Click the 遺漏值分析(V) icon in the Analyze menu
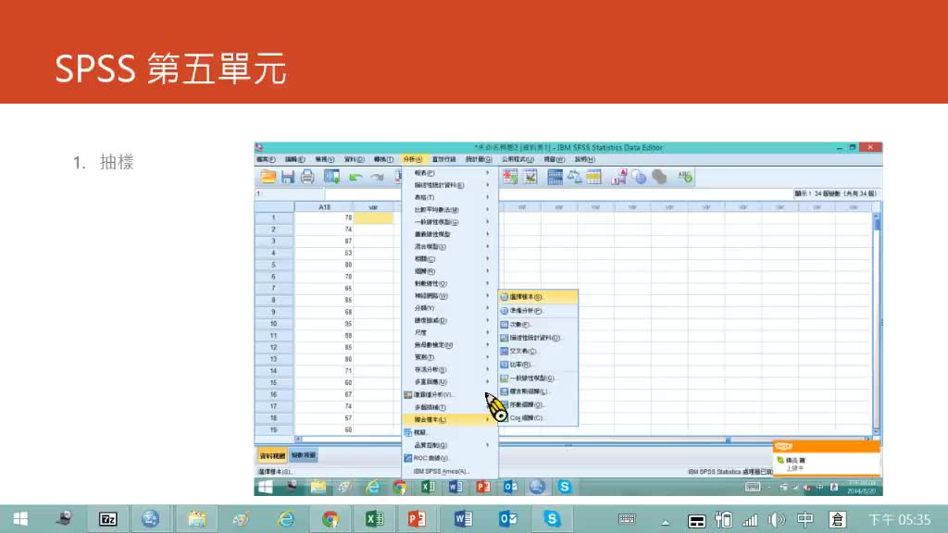The image size is (948, 533). tap(408, 394)
